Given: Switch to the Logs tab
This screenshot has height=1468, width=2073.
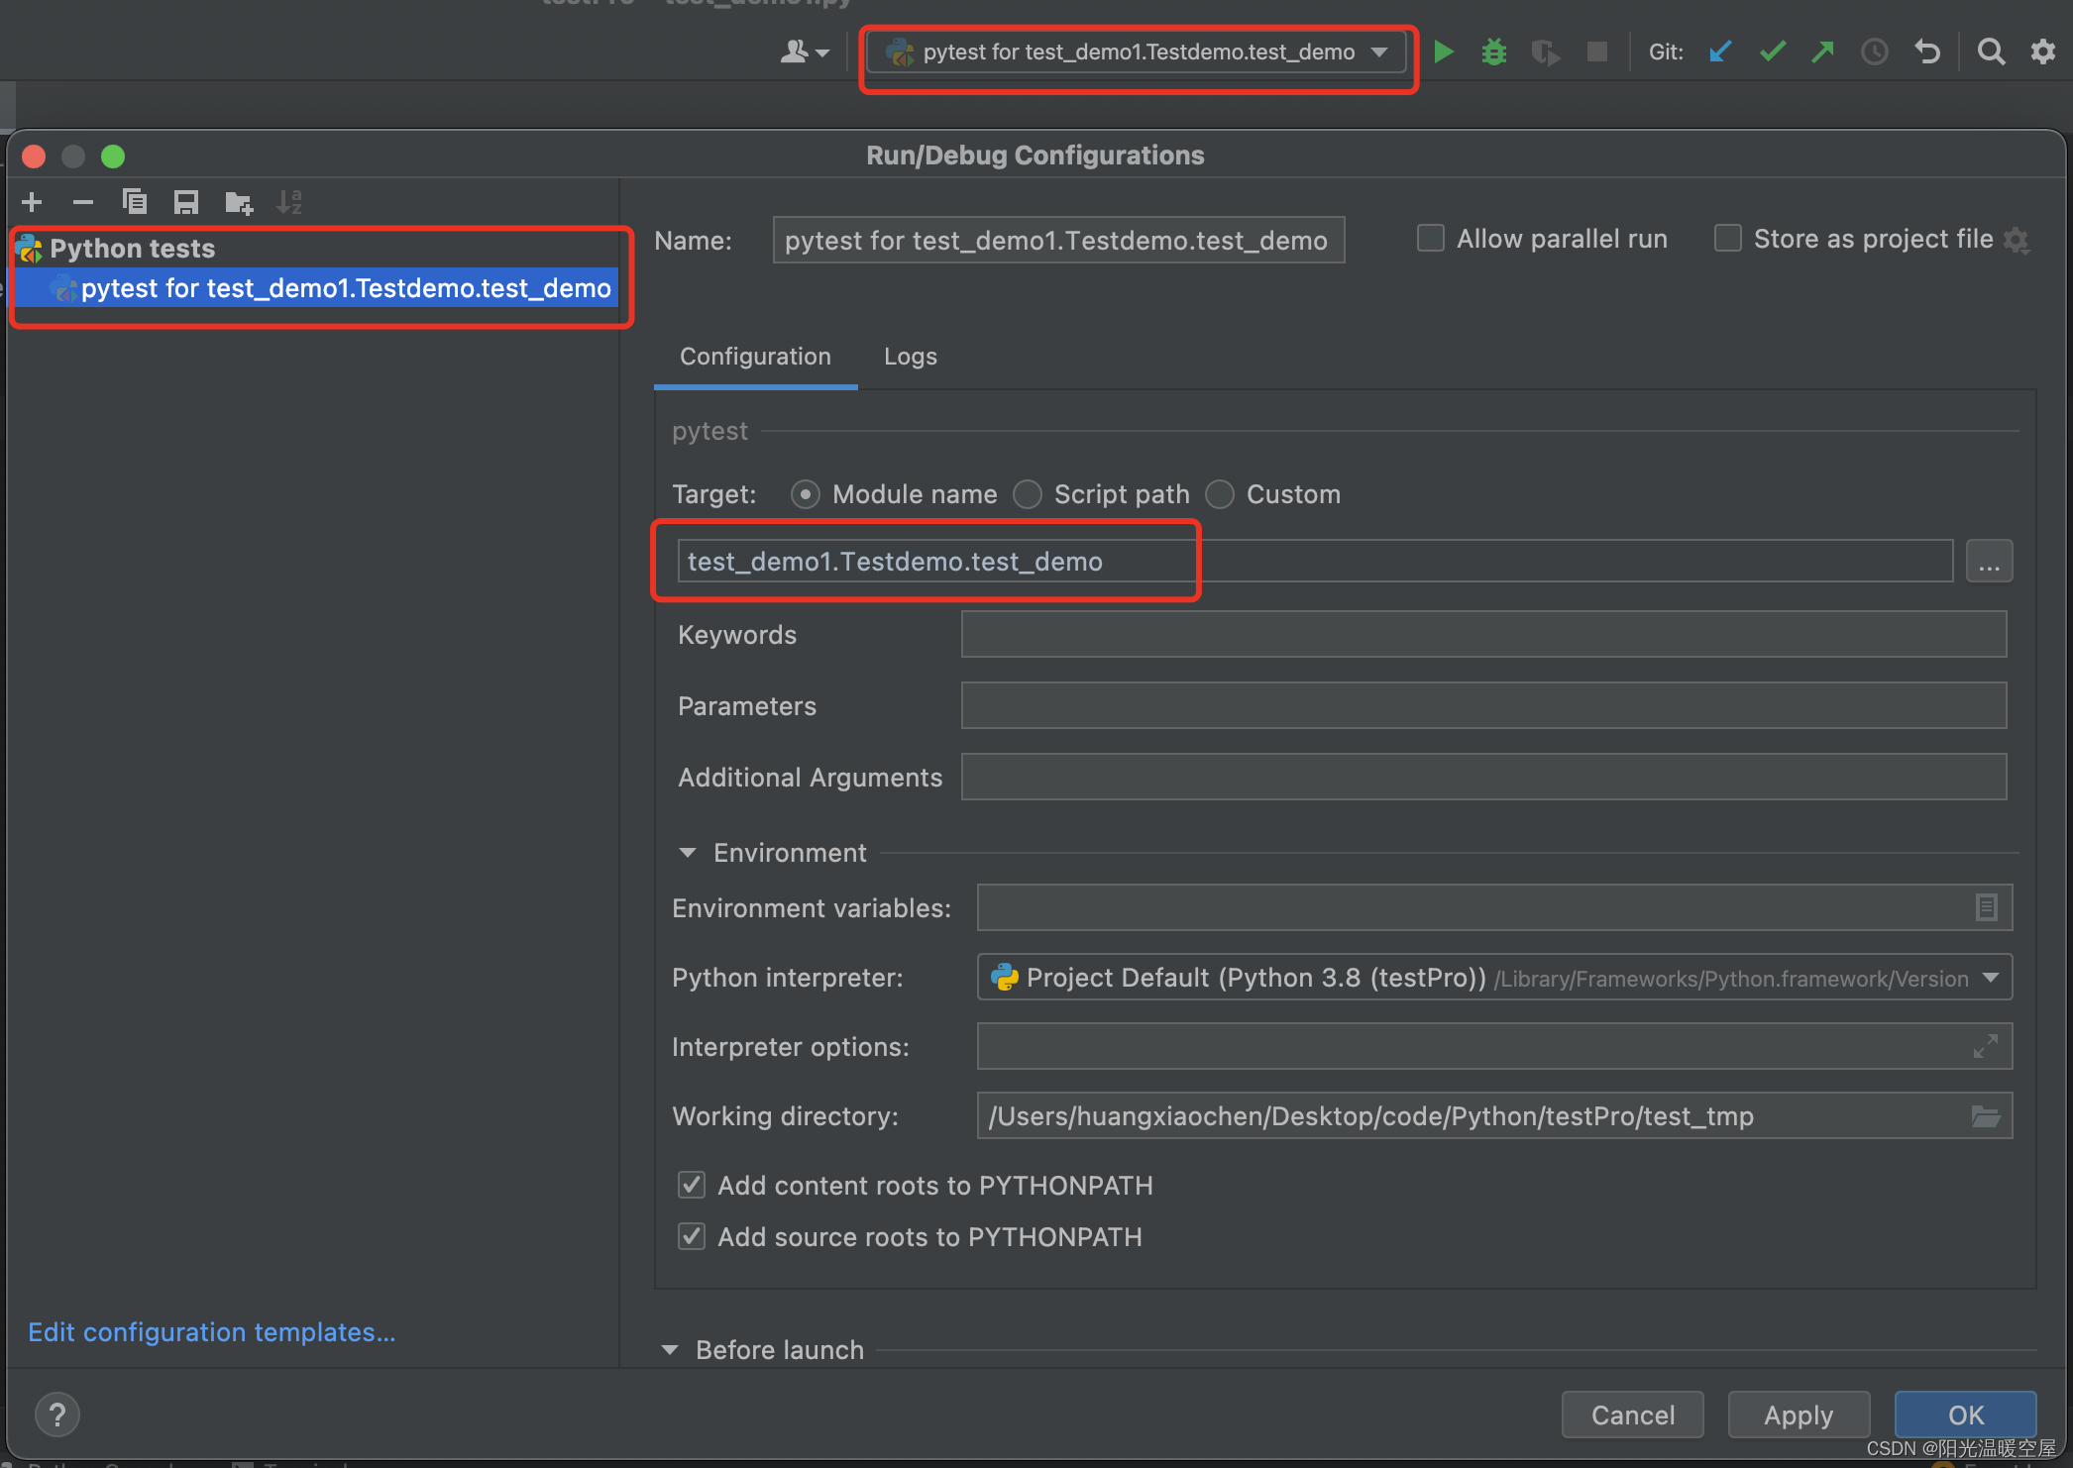Looking at the screenshot, I should click(x=910, y=357).
